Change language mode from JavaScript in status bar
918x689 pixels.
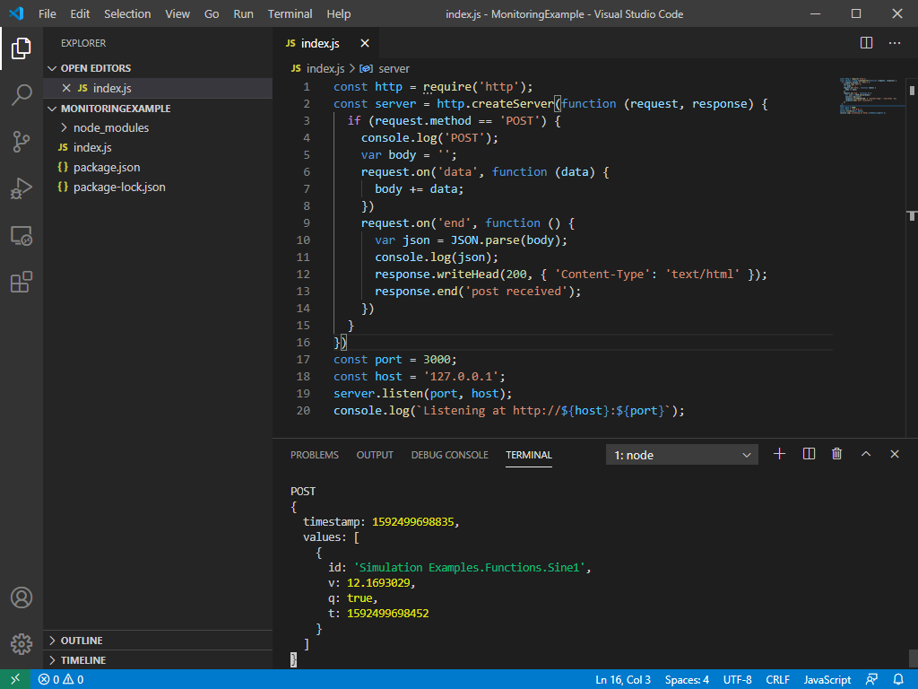(827, 679)
